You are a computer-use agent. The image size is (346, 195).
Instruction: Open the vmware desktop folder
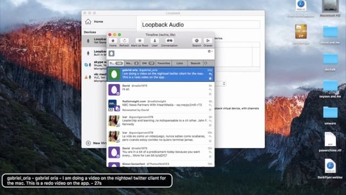point(330,113)
